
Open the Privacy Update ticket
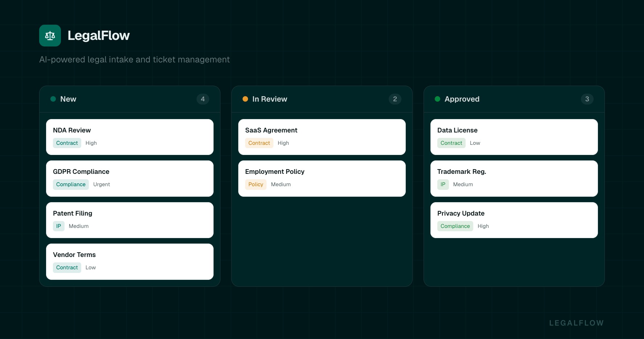coord(514,220)
